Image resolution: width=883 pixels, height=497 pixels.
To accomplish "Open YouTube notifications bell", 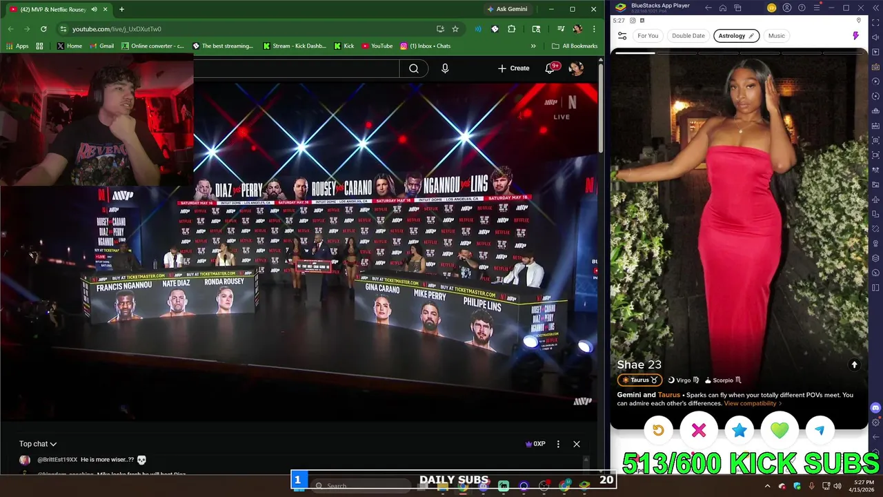I will pos(550,68).
